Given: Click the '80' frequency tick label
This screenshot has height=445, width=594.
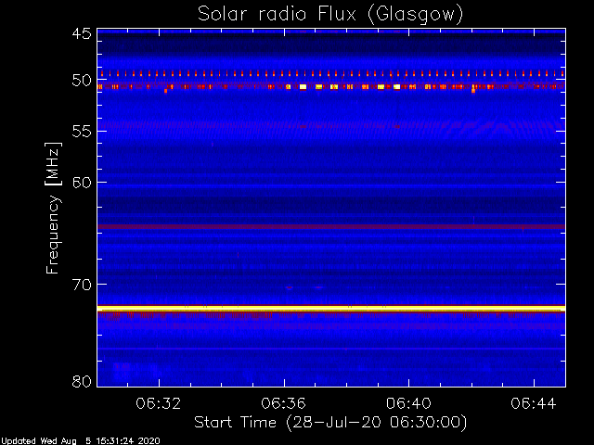Looking at the screenshot, I should [x=82, y=381].
